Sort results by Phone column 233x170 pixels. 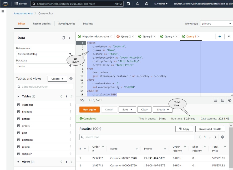tap(165, 149)
